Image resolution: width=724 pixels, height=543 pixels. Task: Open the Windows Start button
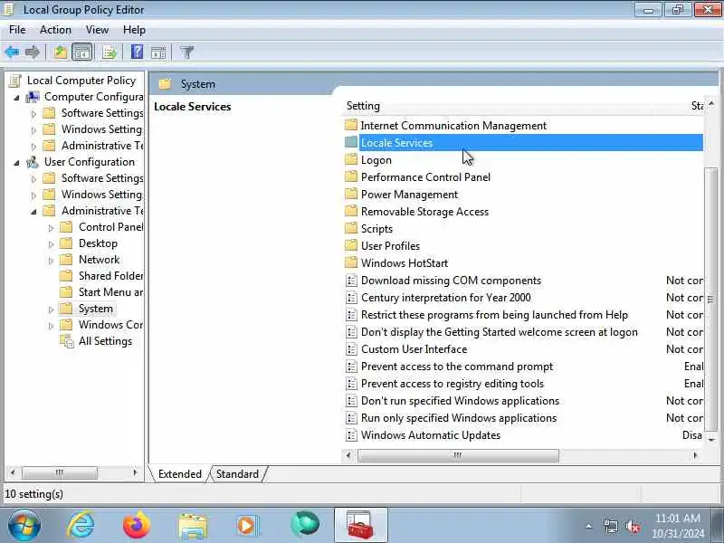click(x=24, y=526)
